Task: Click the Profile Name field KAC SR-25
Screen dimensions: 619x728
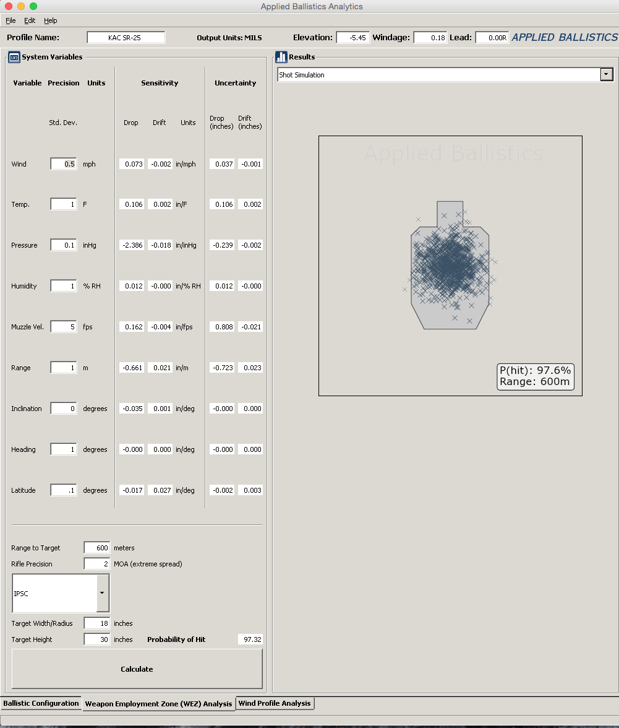Action: (x=126, y=38)
